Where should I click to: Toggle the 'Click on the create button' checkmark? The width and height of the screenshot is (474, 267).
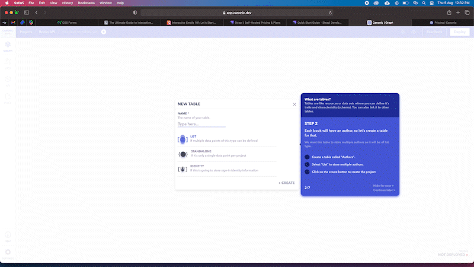pos(307,172)
